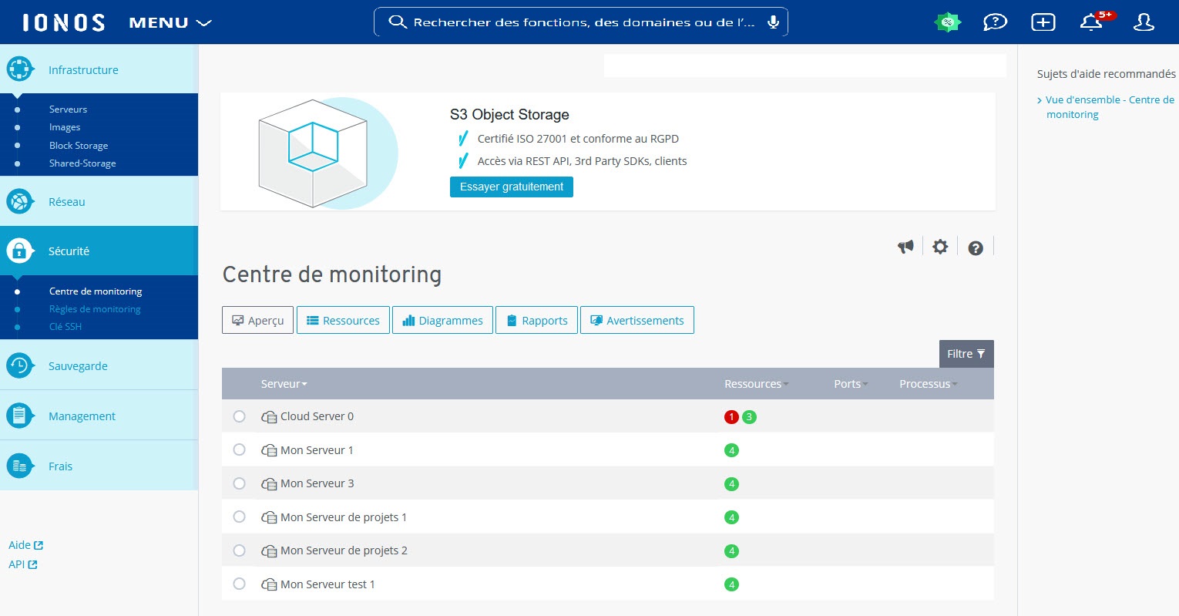Screen dimensions: 1179x616
Task: Open Shared-Storage in the sidebar
Action: click(x=82, y=163)
